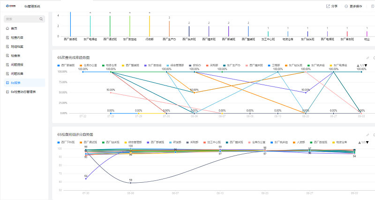Click the search magnifier icon in sidebar

41,19
